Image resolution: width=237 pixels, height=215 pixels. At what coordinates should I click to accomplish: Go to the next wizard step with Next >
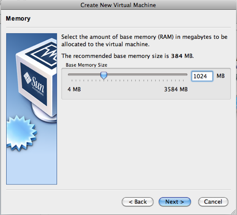[x=175, y=202]
